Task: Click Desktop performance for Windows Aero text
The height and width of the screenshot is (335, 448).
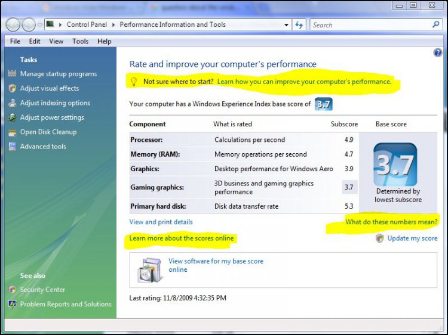Action: pos(274,169)
